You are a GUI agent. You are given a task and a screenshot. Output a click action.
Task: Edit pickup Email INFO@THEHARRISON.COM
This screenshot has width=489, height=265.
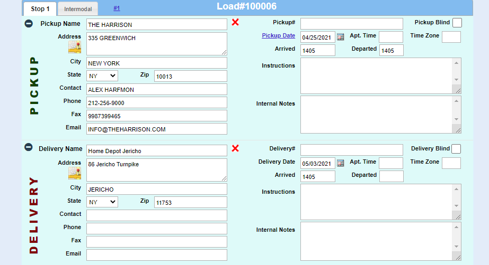[x=157, y=129]
